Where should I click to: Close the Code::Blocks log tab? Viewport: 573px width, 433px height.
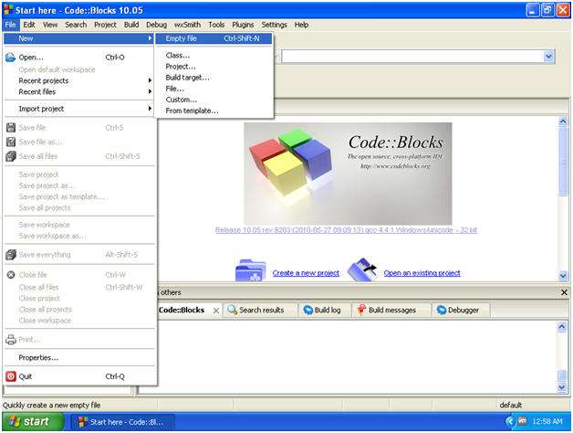[x=216, y=311]
